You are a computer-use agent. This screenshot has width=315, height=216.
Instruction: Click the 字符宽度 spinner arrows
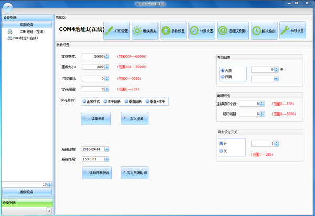(x=107, y=57)
